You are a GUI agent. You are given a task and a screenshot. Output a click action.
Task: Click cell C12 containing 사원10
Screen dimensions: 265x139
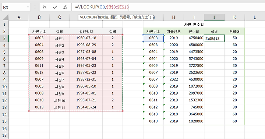[60, 100]
